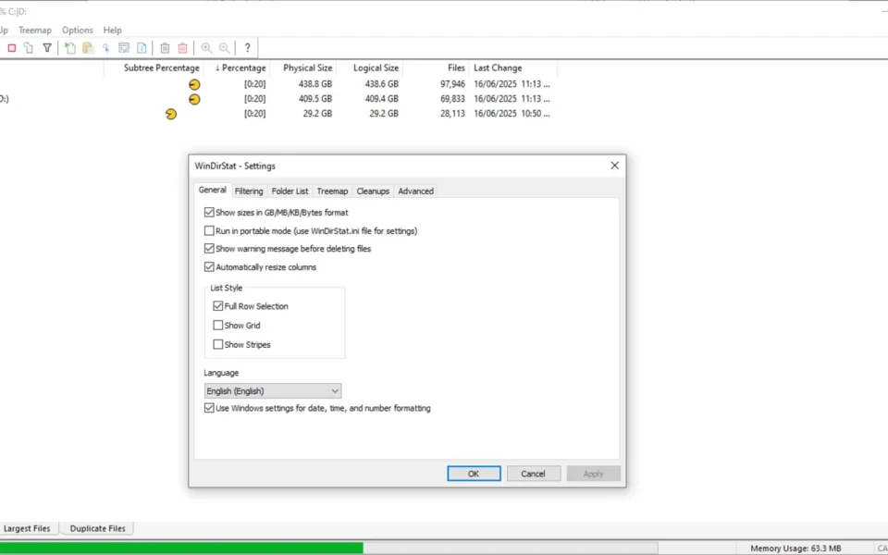Click the blue Properties document toolbar icon
Viewport: 888px width, 555px height.
point(142,48)
